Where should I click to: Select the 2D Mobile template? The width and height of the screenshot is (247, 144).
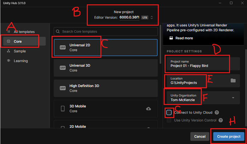[x=106, y=124]
